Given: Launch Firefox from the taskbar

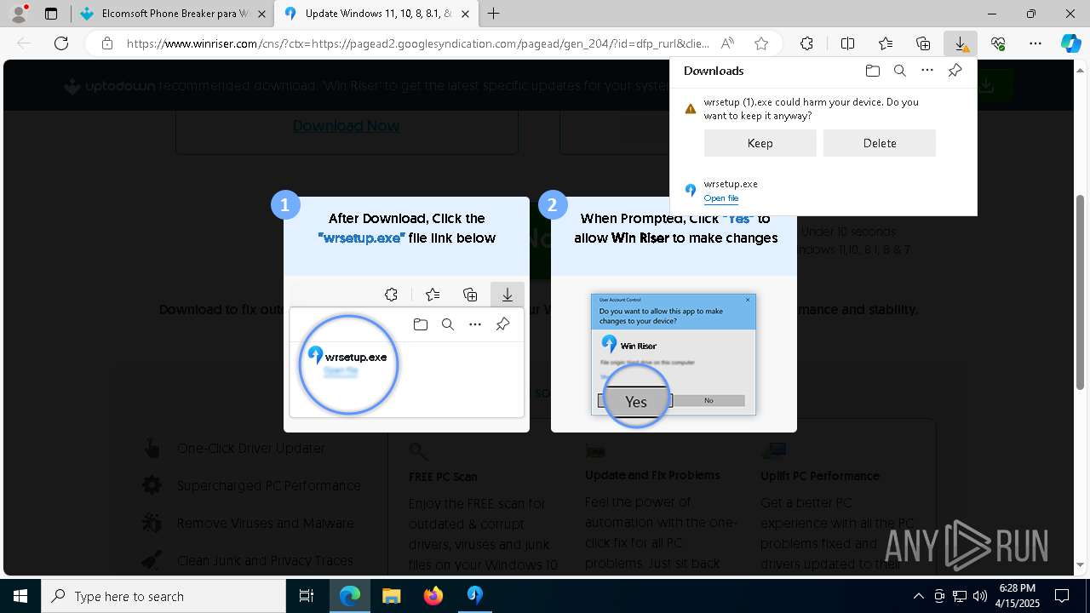Looking at the screenshot, I should [x=433, y=596].
